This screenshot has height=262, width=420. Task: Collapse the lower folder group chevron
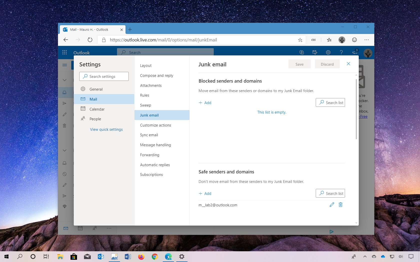(x=64, y=150)
